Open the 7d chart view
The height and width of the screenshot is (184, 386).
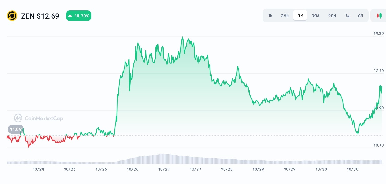[300, 16]
